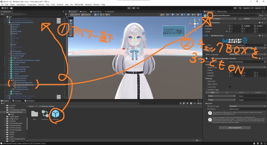Select the Scale tool in Scene overlay
Screen dimensions: 267x145
click(x=71, y=29)
